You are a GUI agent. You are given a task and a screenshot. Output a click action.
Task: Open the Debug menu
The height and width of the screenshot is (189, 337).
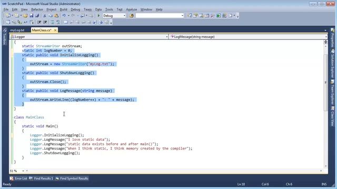point(75,9)
